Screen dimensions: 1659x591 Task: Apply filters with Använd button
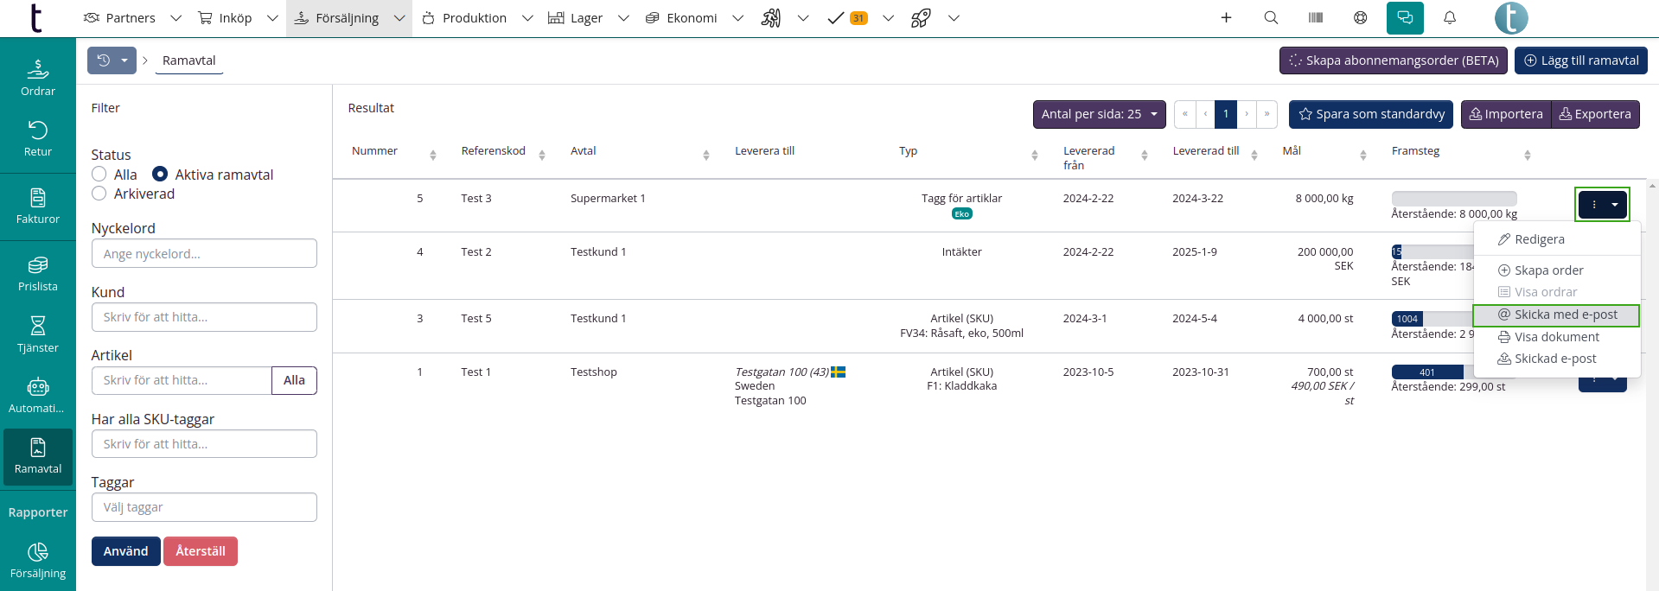coord(126,551)
